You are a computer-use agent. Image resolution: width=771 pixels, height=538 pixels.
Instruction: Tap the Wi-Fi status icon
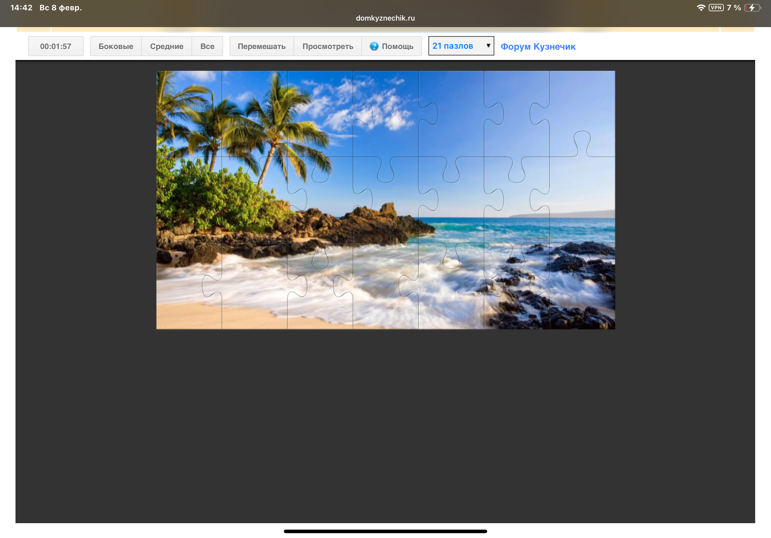[701, 8]
